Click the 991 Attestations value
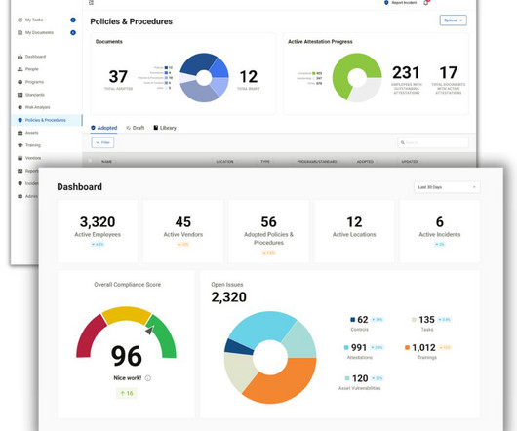Screen dimensions: 517x431 coord(359,348)
